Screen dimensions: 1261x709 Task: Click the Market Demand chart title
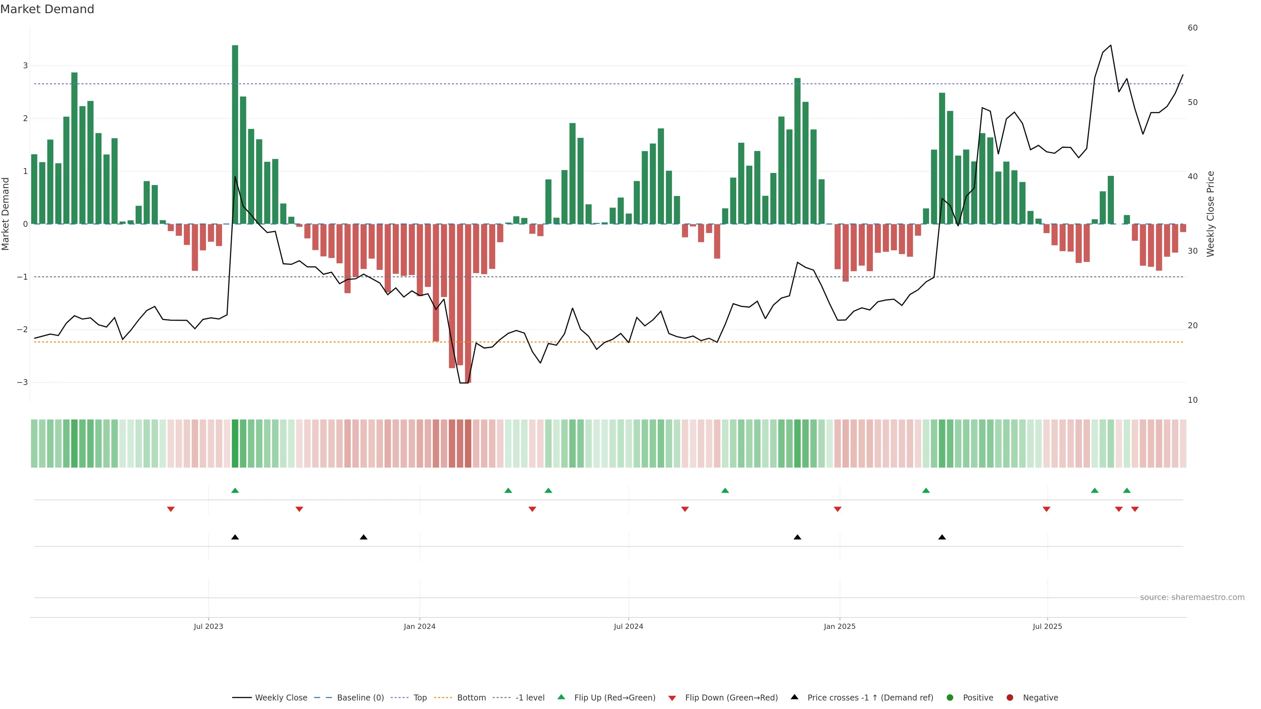[47, 9]
